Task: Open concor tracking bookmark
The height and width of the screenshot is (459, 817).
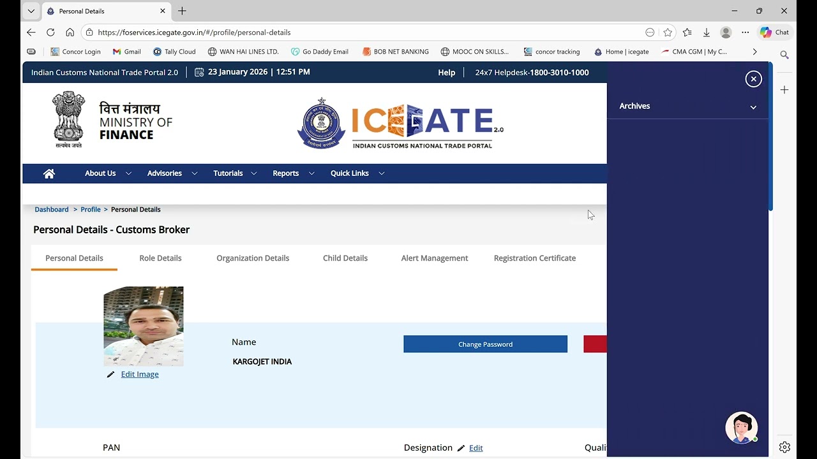Action: 551,52
